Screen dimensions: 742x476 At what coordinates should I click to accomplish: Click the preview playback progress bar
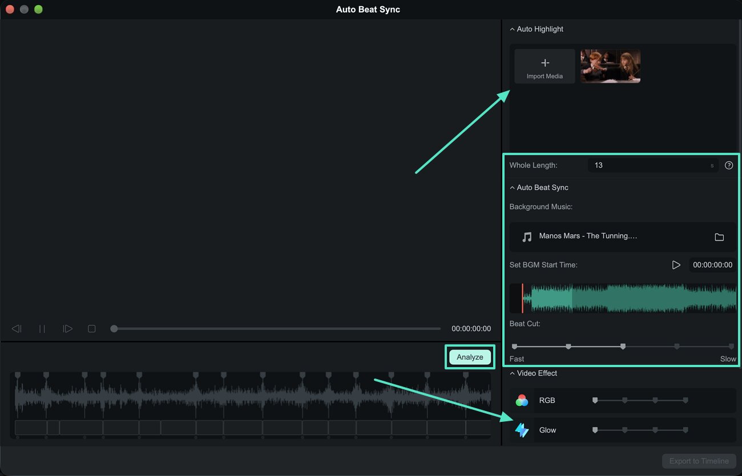click(x=276, y=329)
